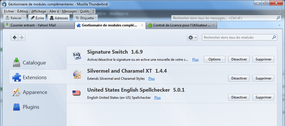Click the Silvermel and Charamel palette icon
285x126 pixels.
click(x=77, y=74)
